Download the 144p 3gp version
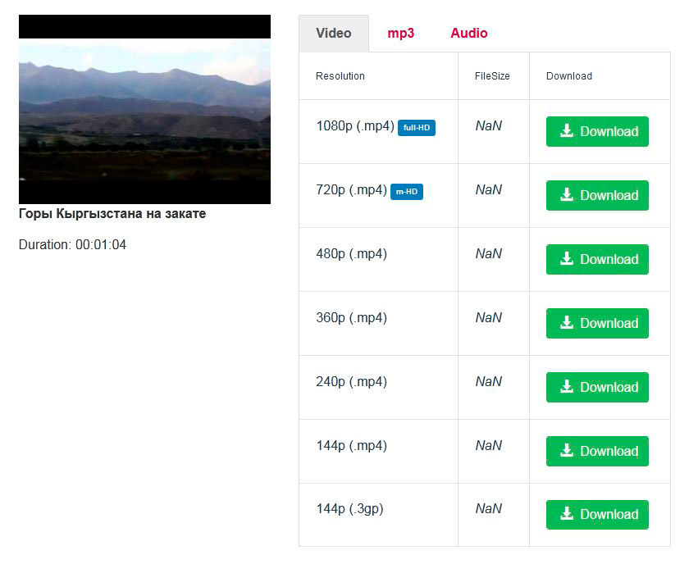 coord(597,514)
